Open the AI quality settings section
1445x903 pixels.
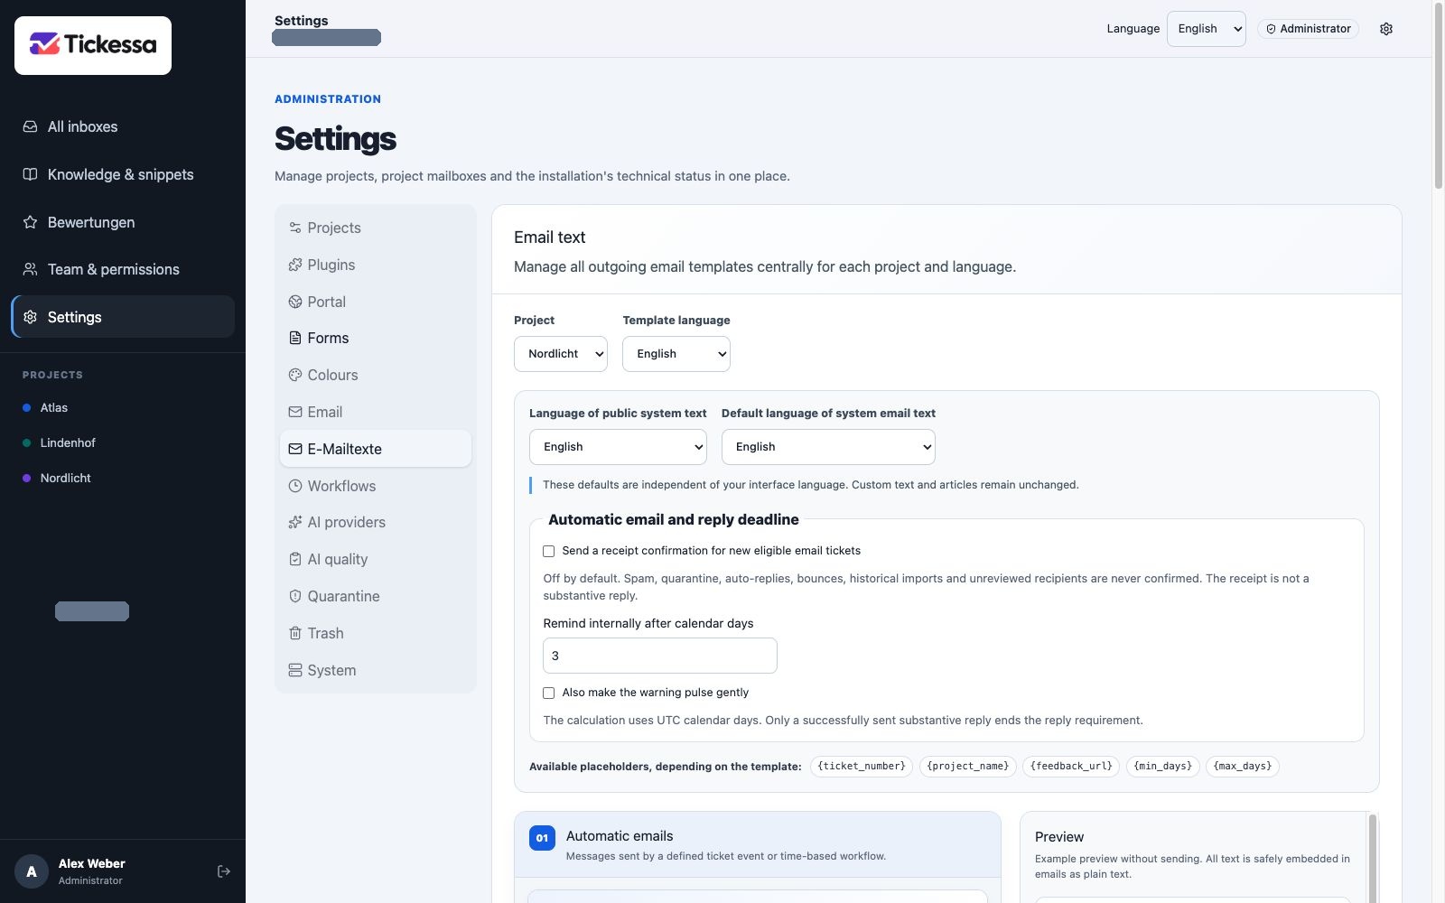tap(376, 559)
